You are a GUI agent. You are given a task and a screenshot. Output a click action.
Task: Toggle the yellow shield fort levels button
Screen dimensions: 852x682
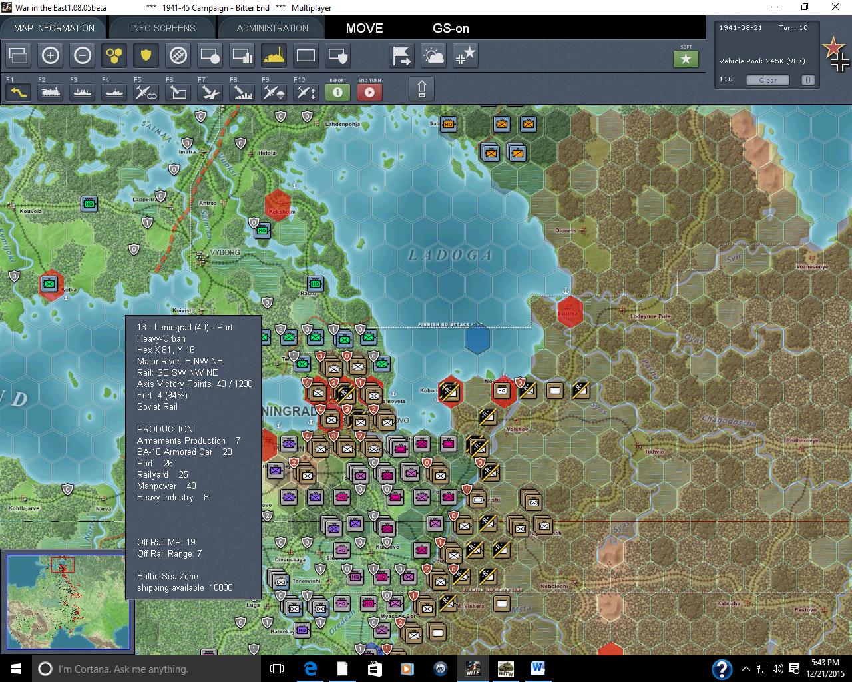(146, 55)
